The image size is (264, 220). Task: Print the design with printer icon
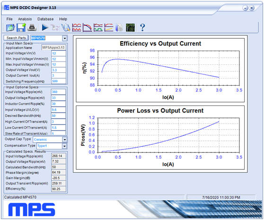coord(32,27)
